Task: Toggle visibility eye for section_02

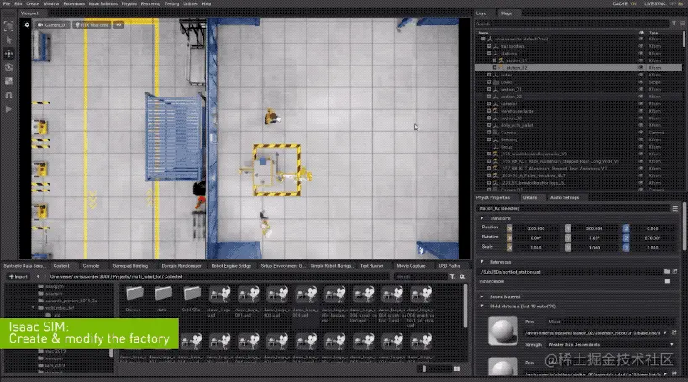Action: click(x=641, y=97)
